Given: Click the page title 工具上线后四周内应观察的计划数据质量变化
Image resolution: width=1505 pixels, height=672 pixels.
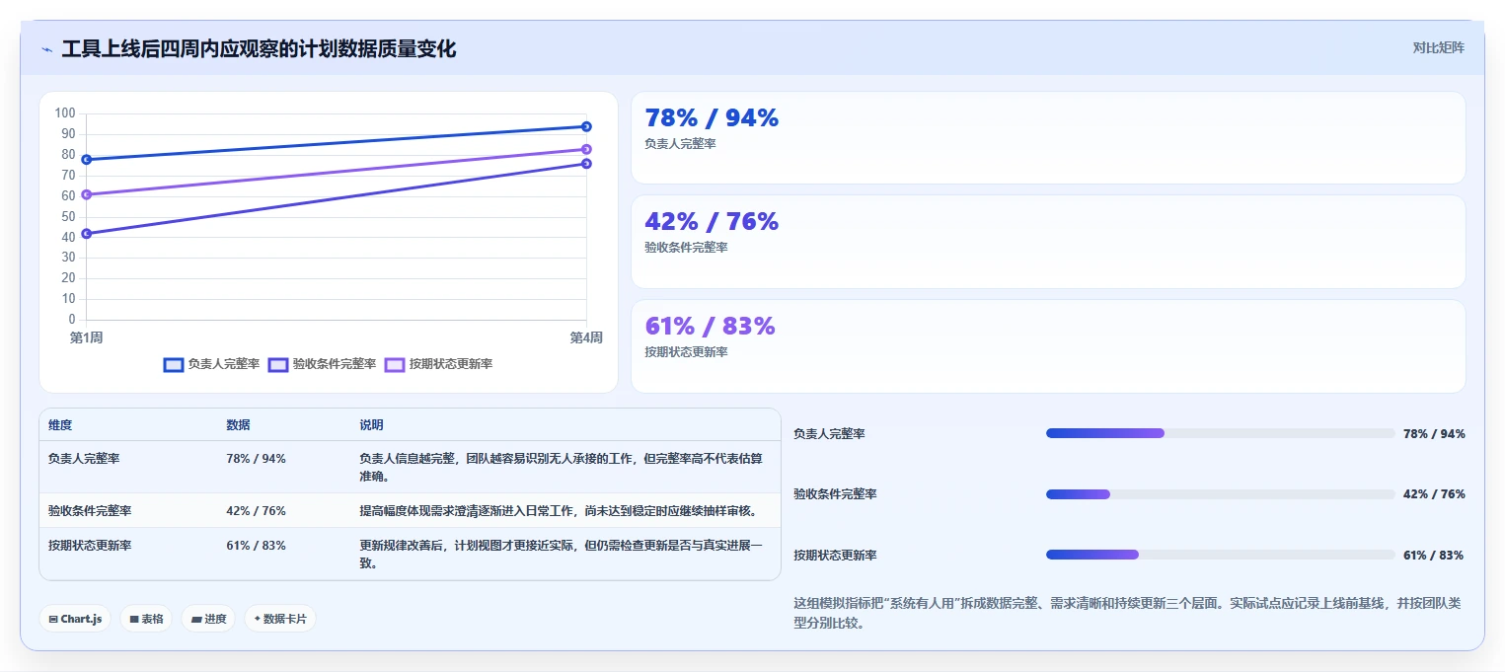Looking at the screenshot, I should (x=259, y=49).
